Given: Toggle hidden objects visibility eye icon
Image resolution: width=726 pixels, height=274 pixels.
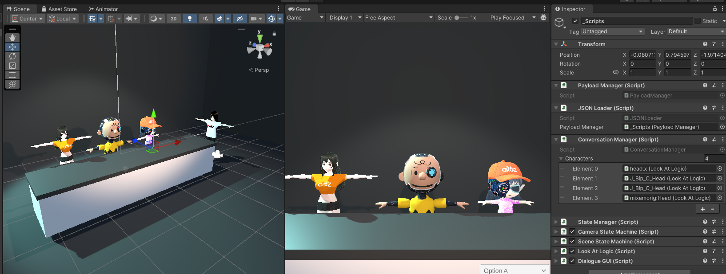Looking at the screenshot, I should (239, 19).
